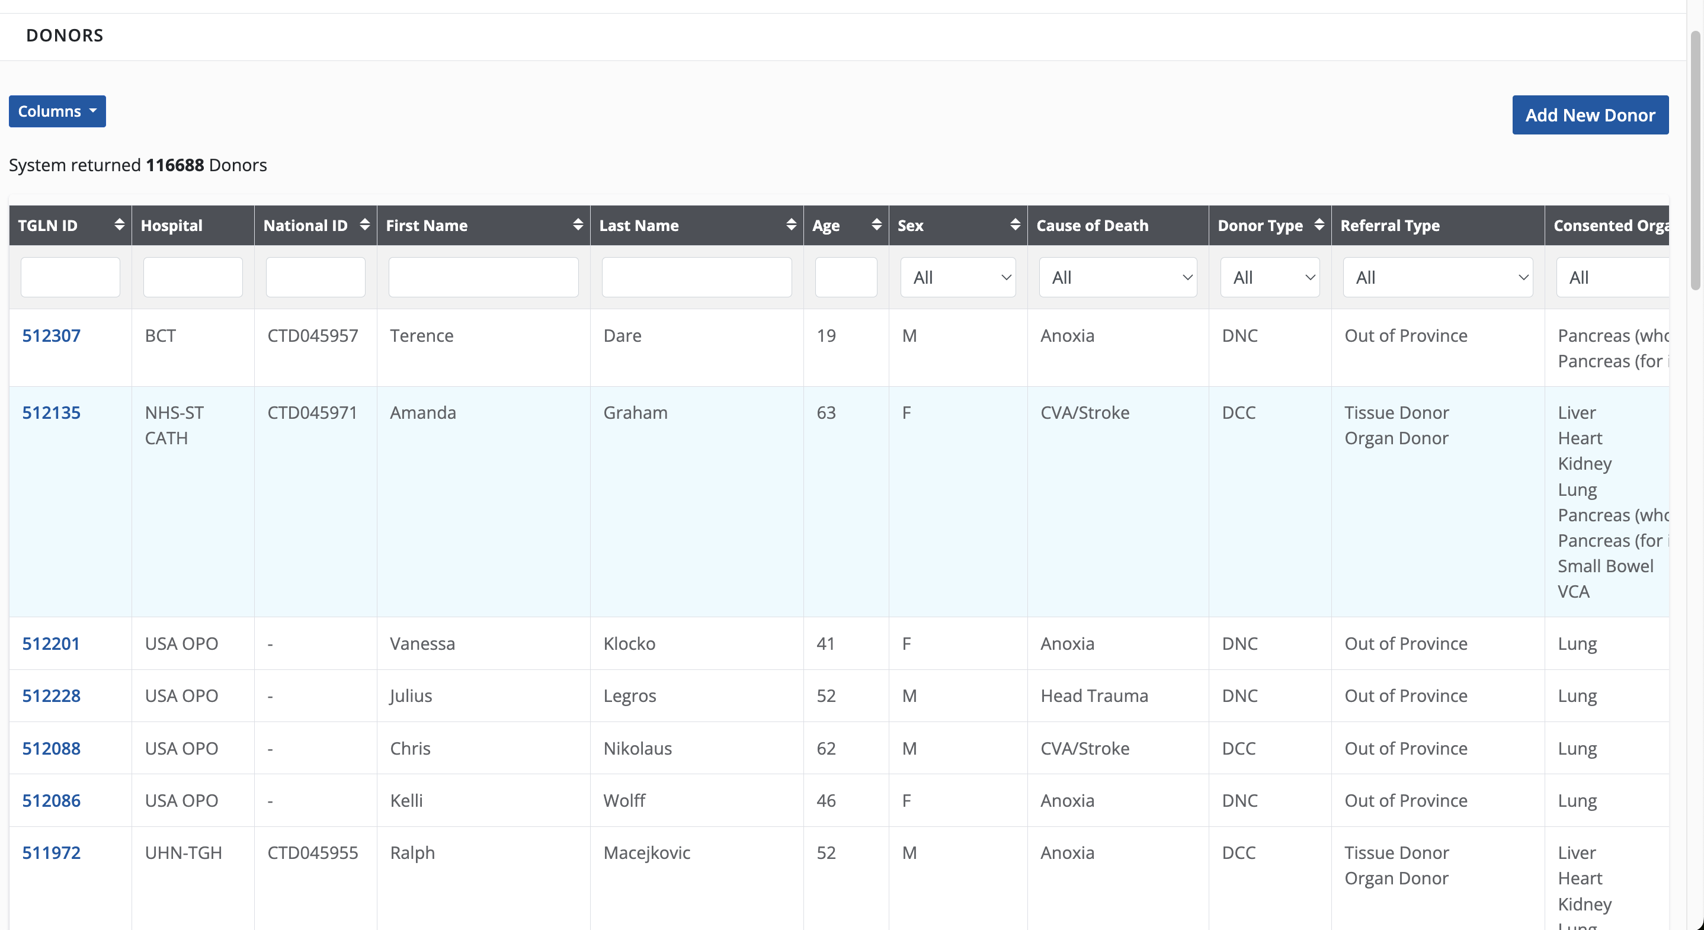
Task: Open the Referral Type filter dropdown
Action: tap(1437, 277)
